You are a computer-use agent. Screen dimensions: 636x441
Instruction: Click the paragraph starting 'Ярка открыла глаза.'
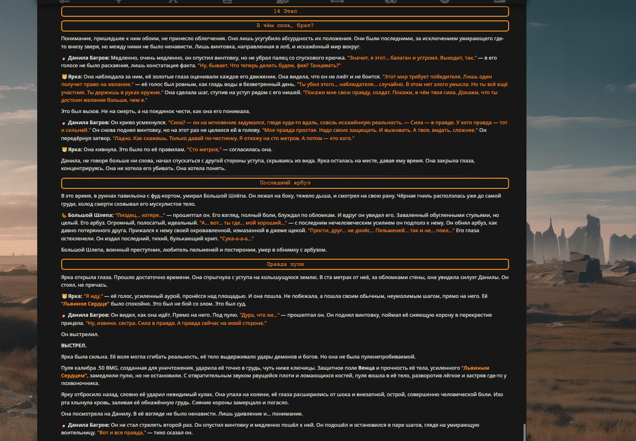tap(285, 281)
